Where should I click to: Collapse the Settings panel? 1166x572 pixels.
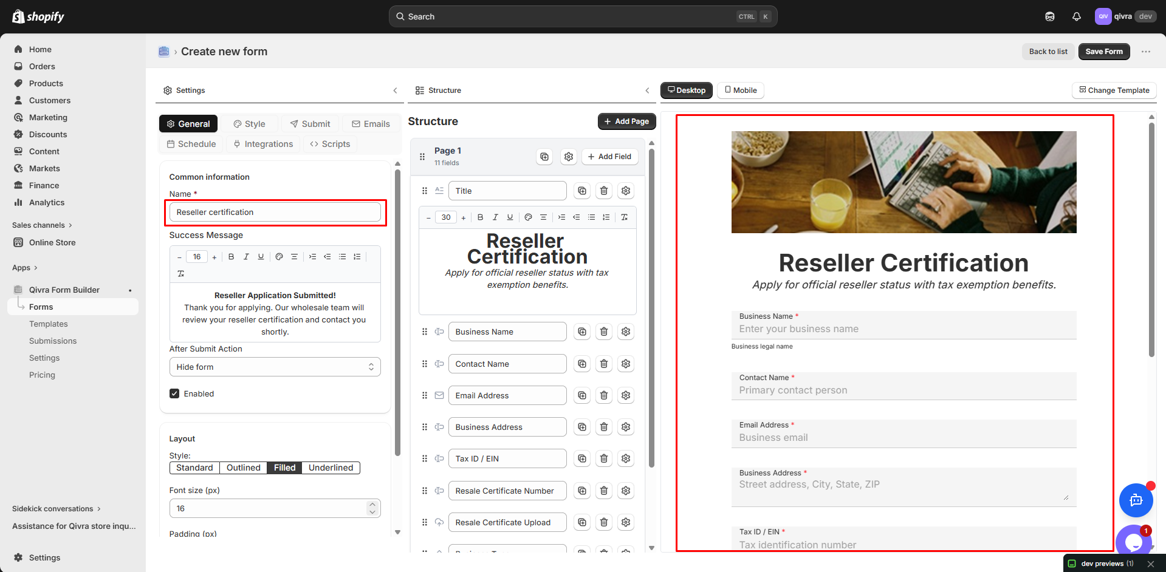(x=395, y=90)
